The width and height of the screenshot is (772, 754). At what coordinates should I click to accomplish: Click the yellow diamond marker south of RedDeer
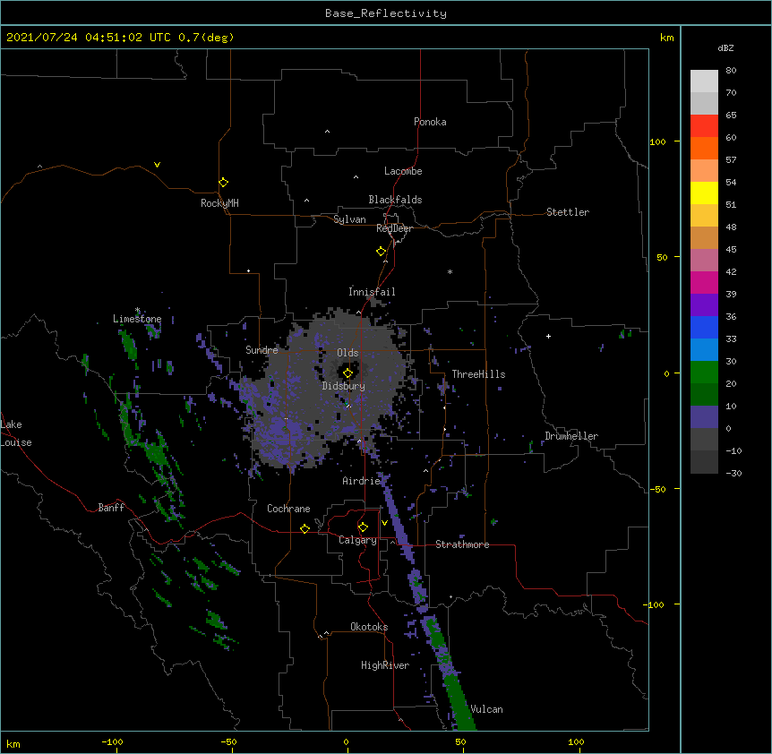pos(382,251)
